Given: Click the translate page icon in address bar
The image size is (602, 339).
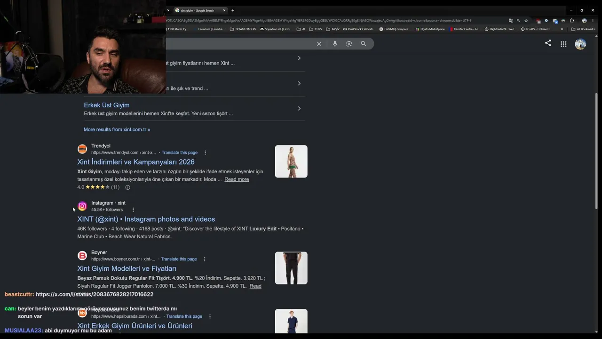Looking at the screenshot, I should [x=511, y=21].
